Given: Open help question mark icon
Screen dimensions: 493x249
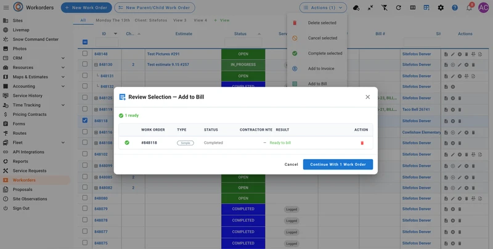Looking at the screenshot, I should click(455, 7).
